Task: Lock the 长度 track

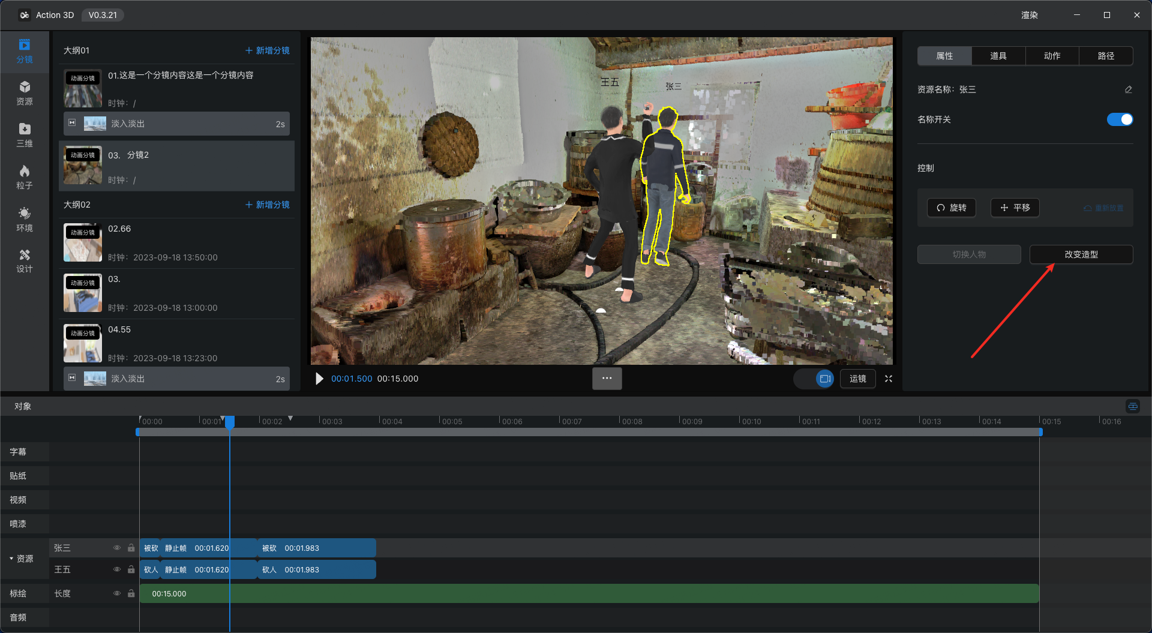Action: tap(131, 593)
